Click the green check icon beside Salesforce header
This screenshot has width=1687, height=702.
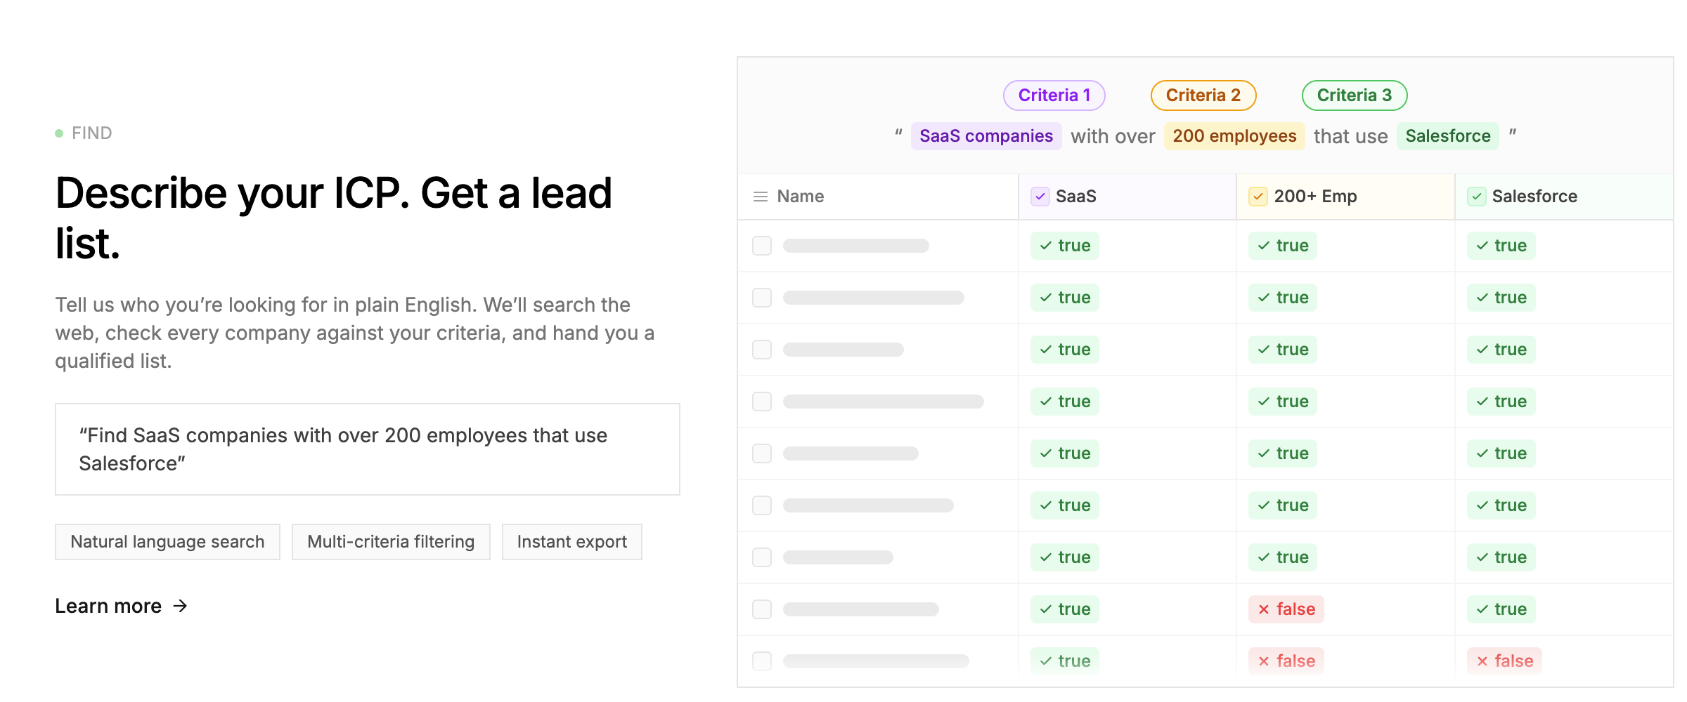click(x=1476, y=197)
